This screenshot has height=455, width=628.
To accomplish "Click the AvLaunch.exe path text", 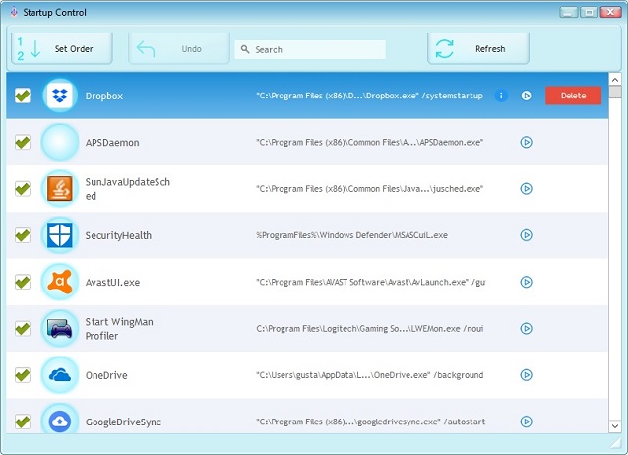I will 370,282.
